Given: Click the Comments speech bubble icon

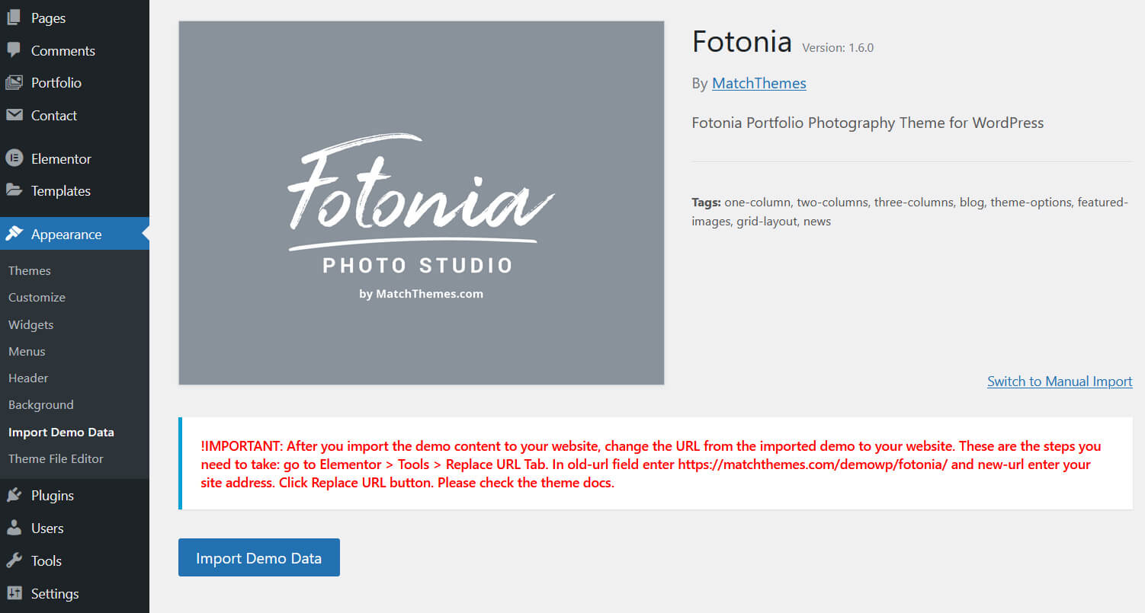Looking at the screenshot, I should pyautogui.click(x=14, y=50).
